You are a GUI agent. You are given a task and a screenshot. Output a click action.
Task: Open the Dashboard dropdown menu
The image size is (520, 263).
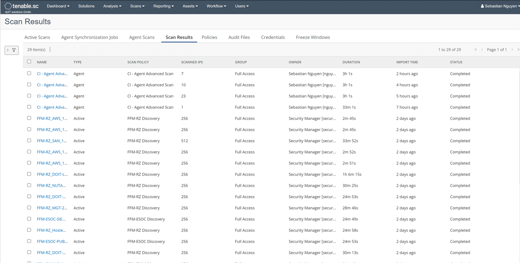58,6
